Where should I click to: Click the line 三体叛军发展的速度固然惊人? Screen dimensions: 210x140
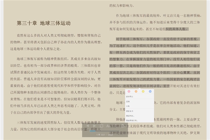[x=59, y=122]
